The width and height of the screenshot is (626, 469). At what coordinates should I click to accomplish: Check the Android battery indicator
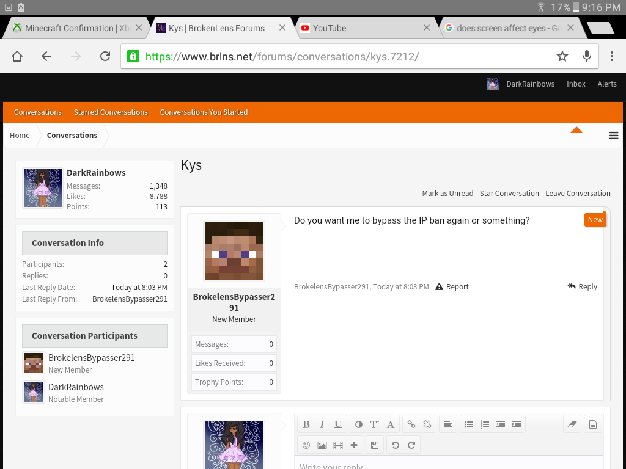pos(575,7)
